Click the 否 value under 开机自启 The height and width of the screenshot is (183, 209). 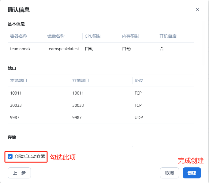pyautogui.click(x=162, y=49)
